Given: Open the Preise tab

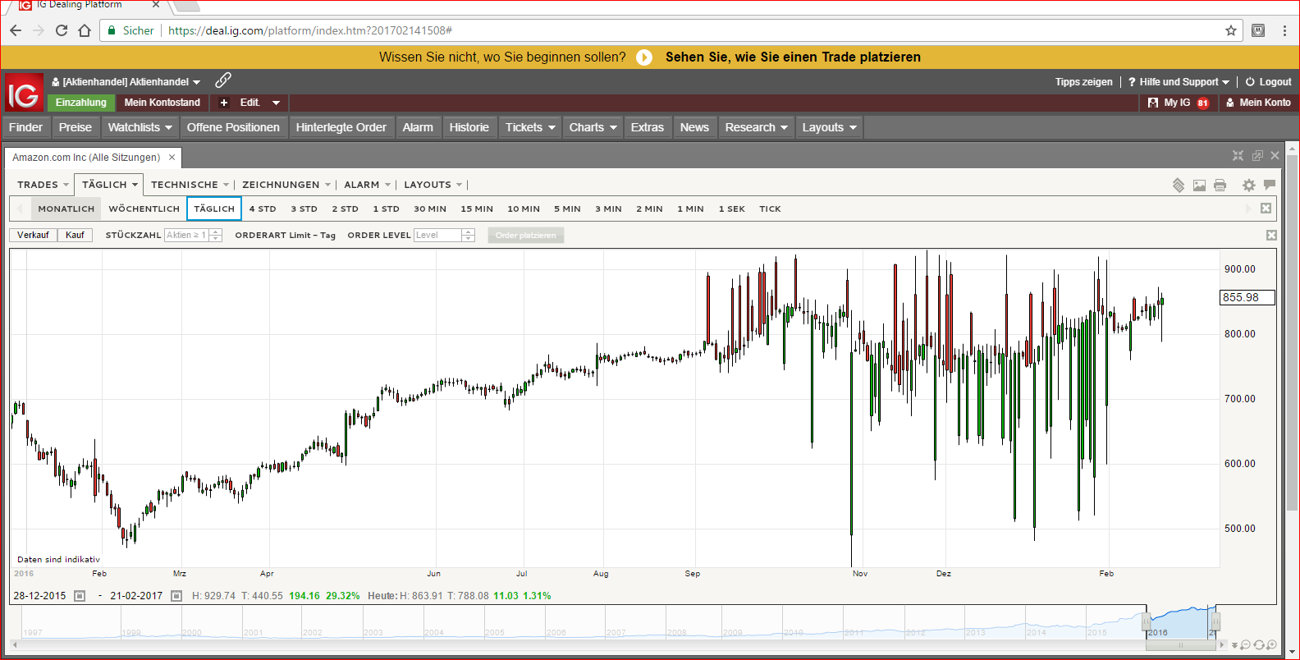Looking at the screenshot, I should (x=76, y=127).
